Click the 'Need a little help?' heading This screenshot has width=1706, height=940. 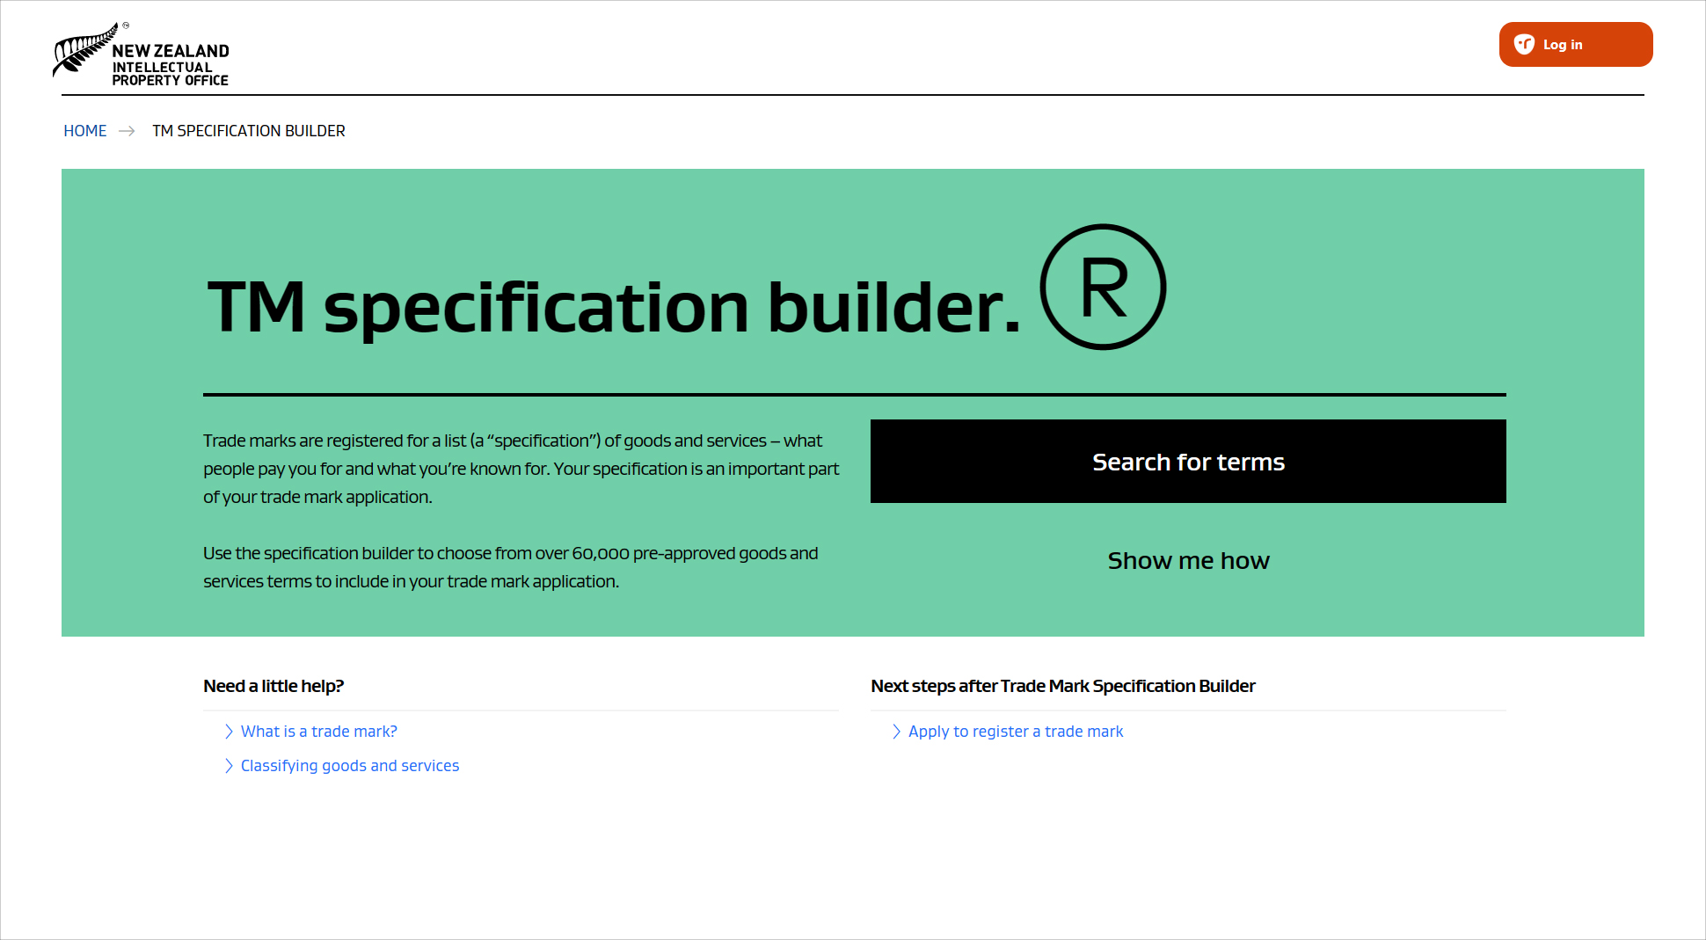pos(273,686)
